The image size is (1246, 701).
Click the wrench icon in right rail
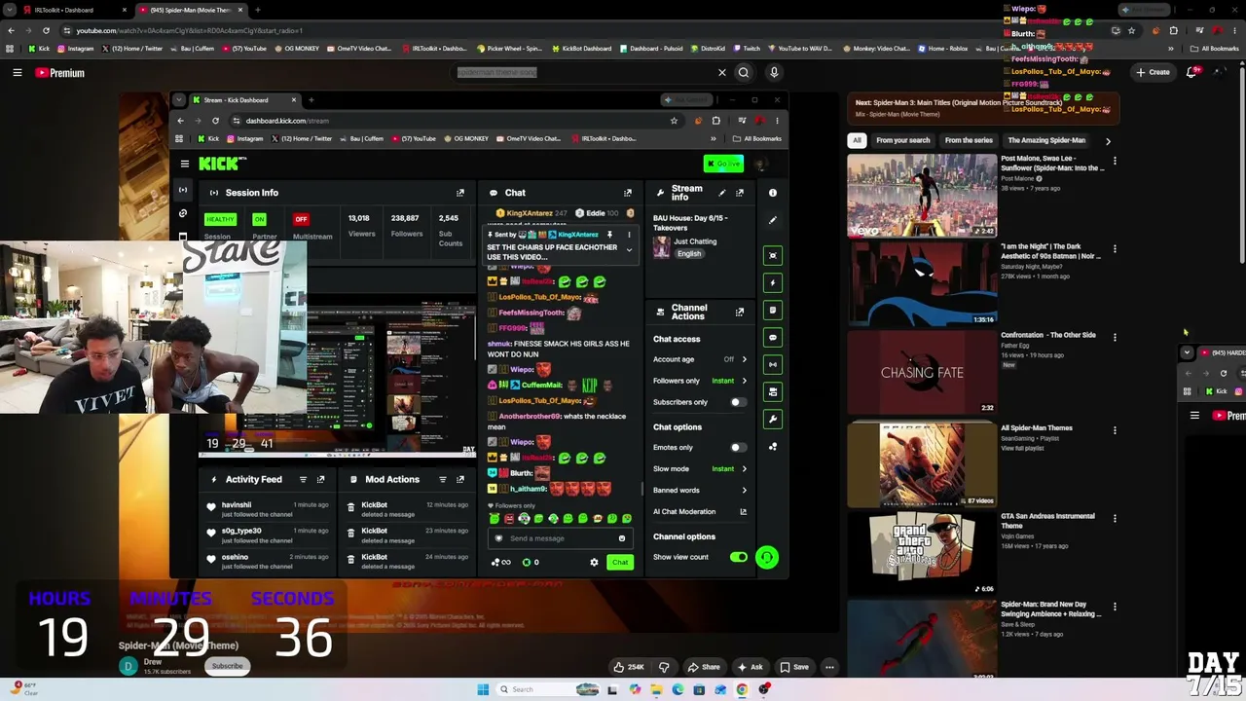[x=773, y=419]
